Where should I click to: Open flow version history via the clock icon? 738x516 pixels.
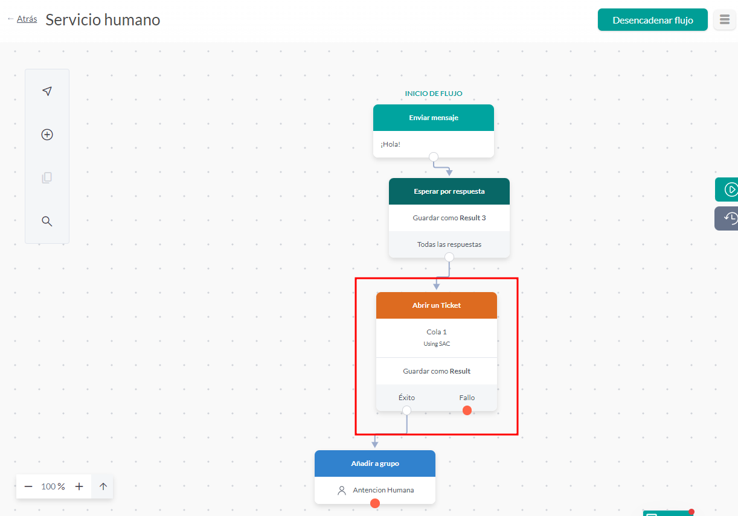(731, 218)
